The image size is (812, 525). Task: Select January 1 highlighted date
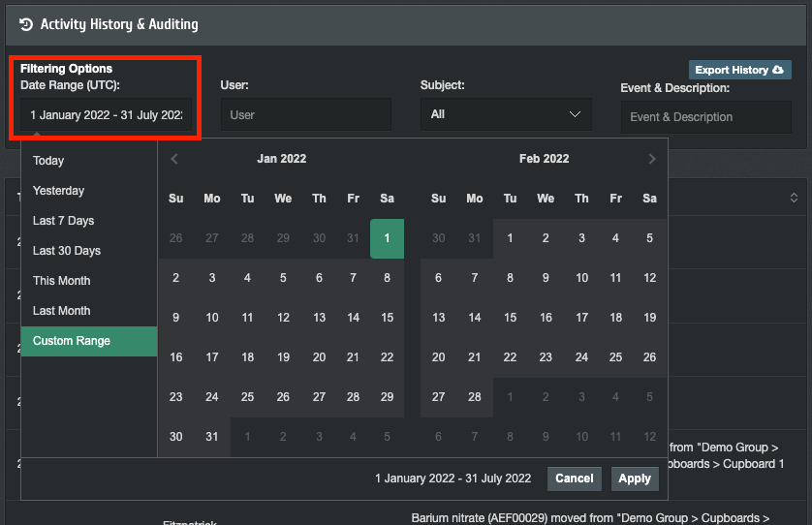(387, 238)
